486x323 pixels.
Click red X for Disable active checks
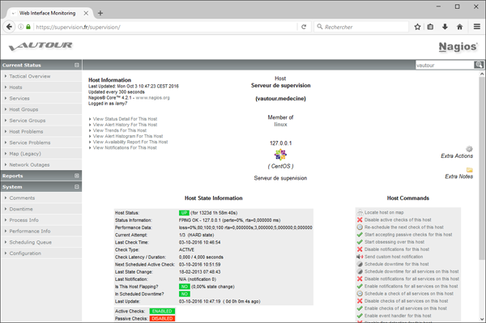point(360,220)
